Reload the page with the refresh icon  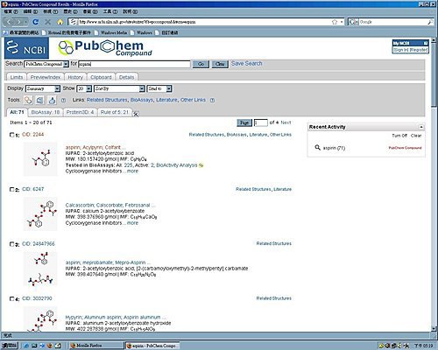(x=36, y=22)
